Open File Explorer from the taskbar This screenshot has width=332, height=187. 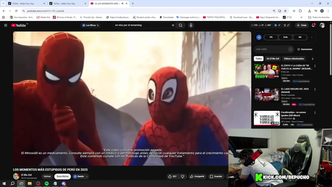click(x=30, y=184)
